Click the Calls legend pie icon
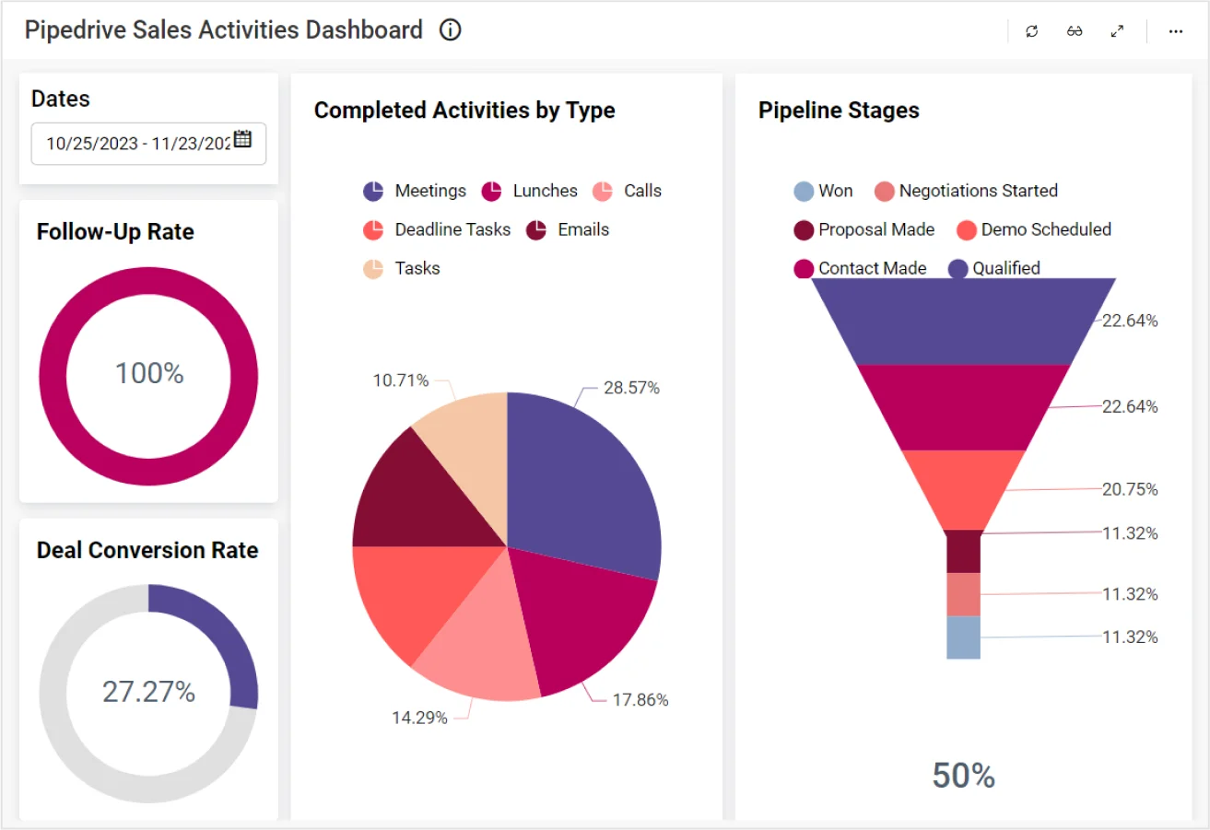The width and height of the screenshot is (1210, 830). pyautogui.click(x=602, y=192)
